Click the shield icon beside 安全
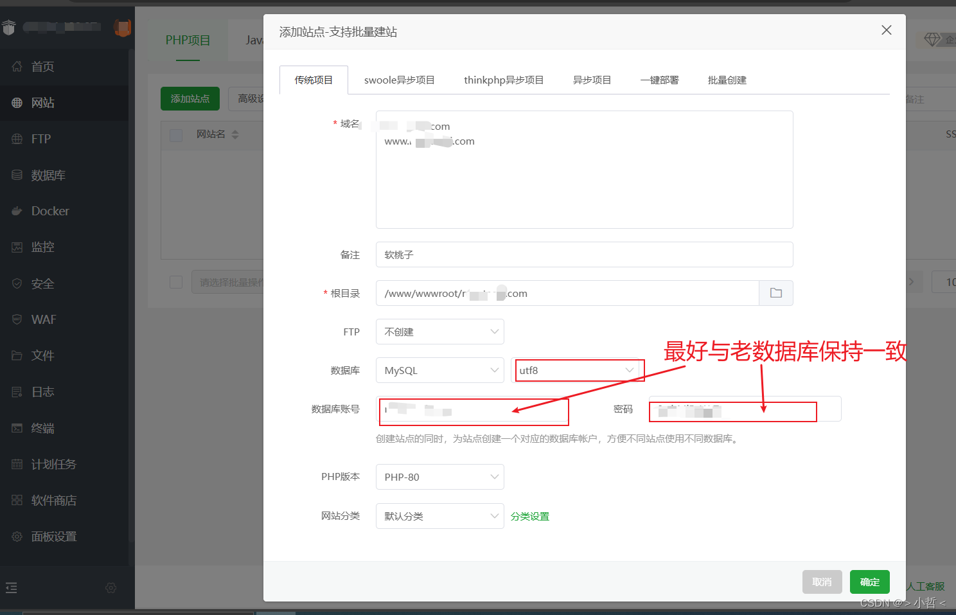Image resolution: width=956 pixels, height=615 pixels. tap(17, 283)
